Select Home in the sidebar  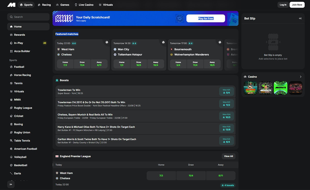click(x=28, y=27)
